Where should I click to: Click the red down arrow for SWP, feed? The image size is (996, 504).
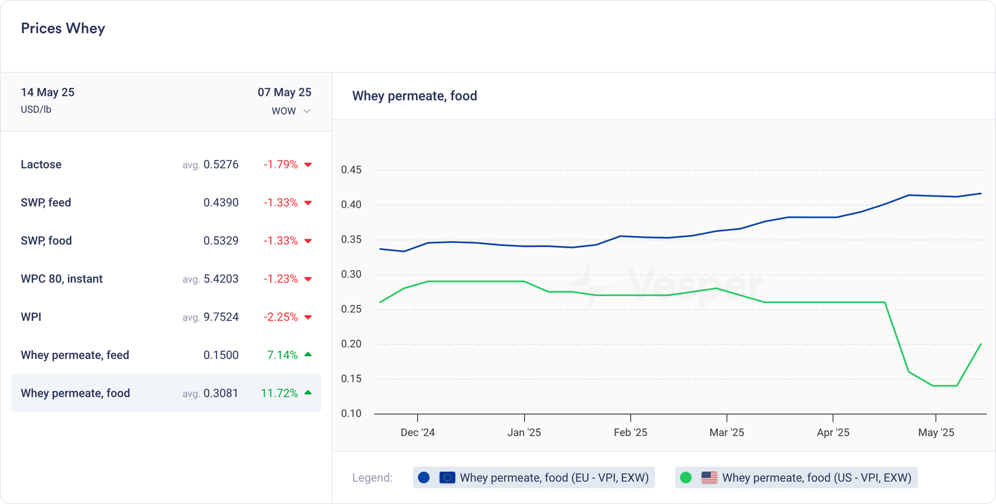click(x=308, y=203)
